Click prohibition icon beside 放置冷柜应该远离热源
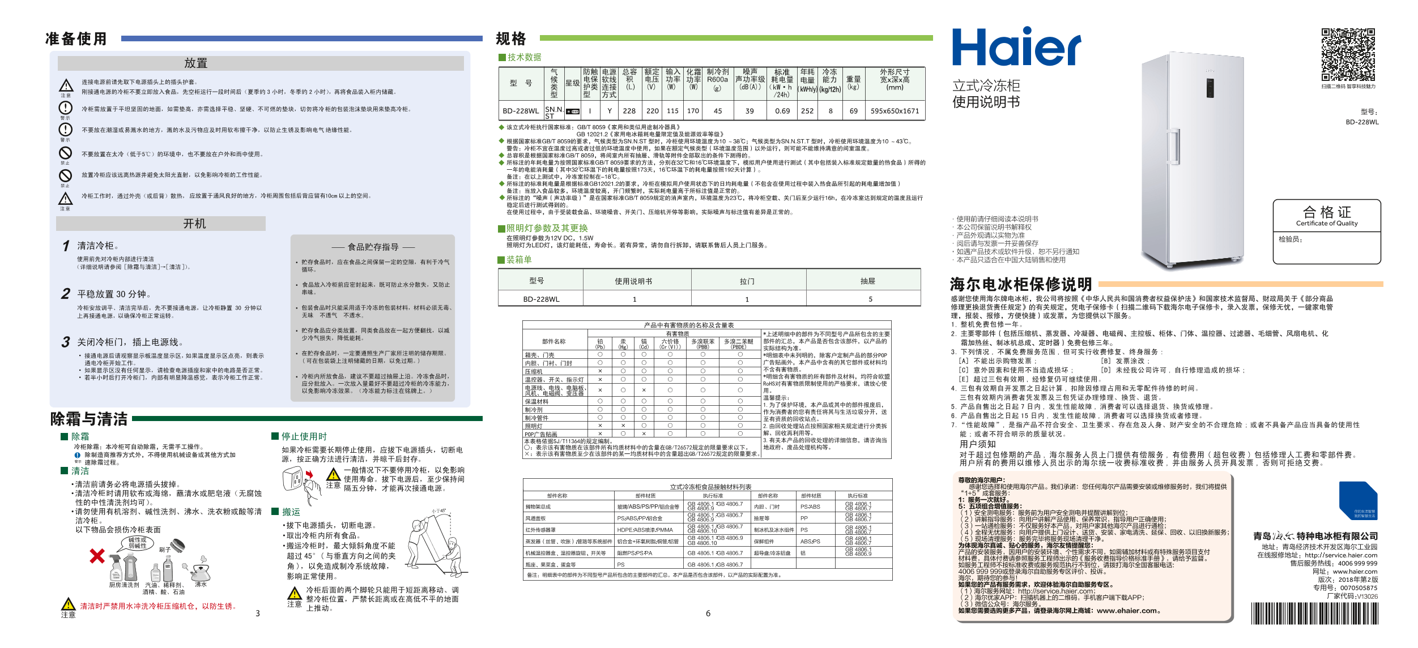 click(66, 175)
